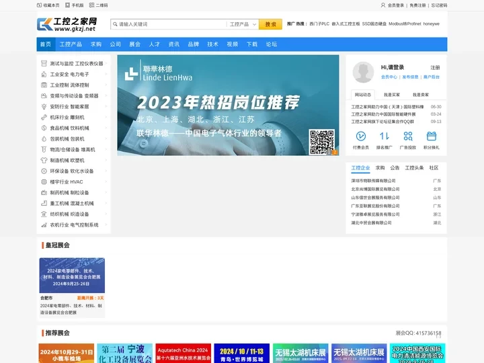
Task: Expand the 安防行业 智能家居 row arrow
Action: click(x=106, y=106)
